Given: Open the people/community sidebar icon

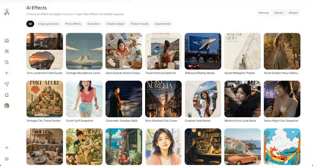Looking at the screenshot, I should point(7,52).
